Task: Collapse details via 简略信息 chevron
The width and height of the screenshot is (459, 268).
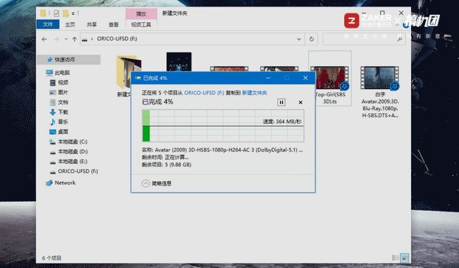Action: [146, 183]
